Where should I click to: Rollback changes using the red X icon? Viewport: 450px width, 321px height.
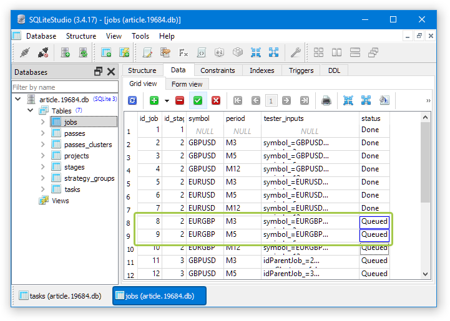pyautogui.click(x=216, y=100)
